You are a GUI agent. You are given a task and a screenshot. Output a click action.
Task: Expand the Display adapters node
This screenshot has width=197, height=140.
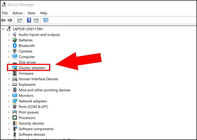(9, 68)
